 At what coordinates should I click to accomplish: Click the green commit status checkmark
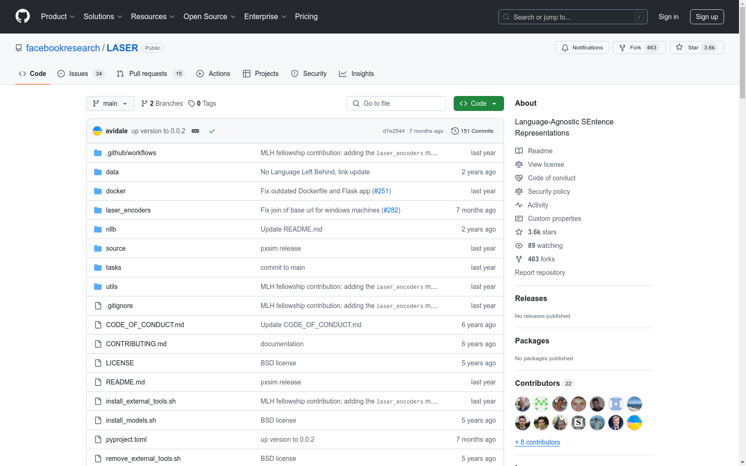tap(212, 131)
